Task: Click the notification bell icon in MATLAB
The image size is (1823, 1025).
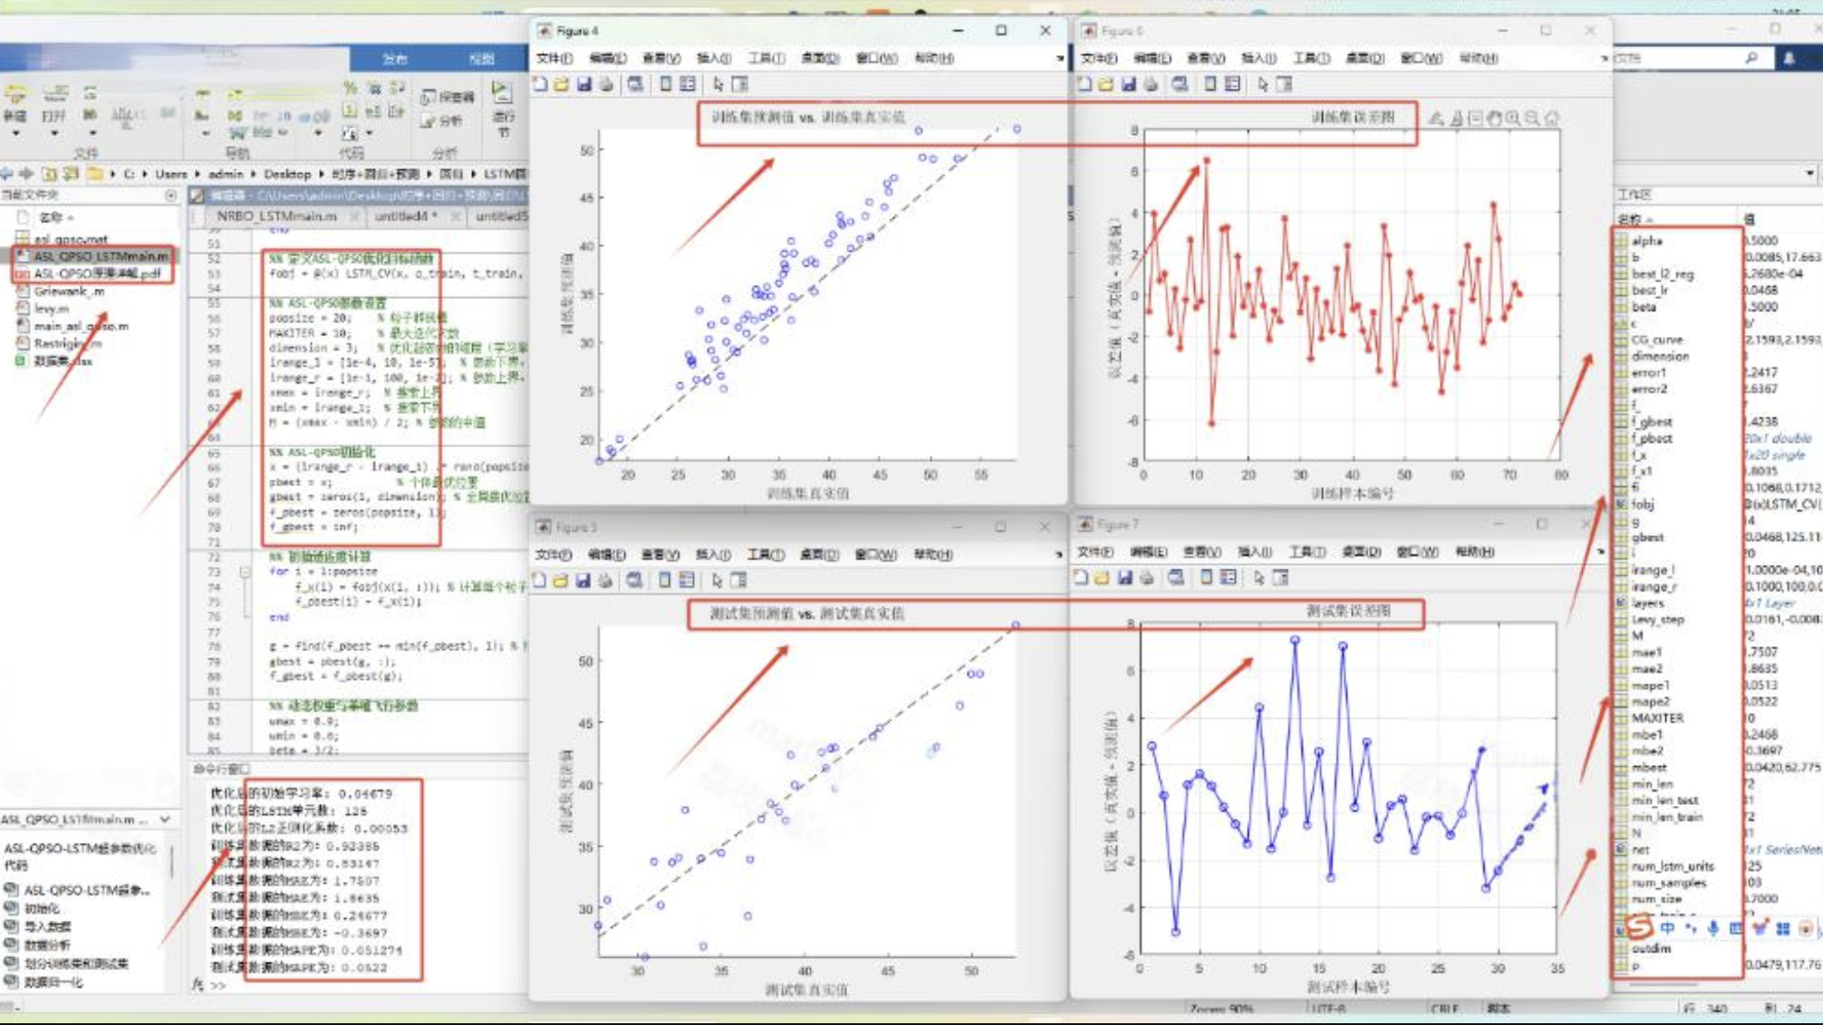Action: 1789,58
